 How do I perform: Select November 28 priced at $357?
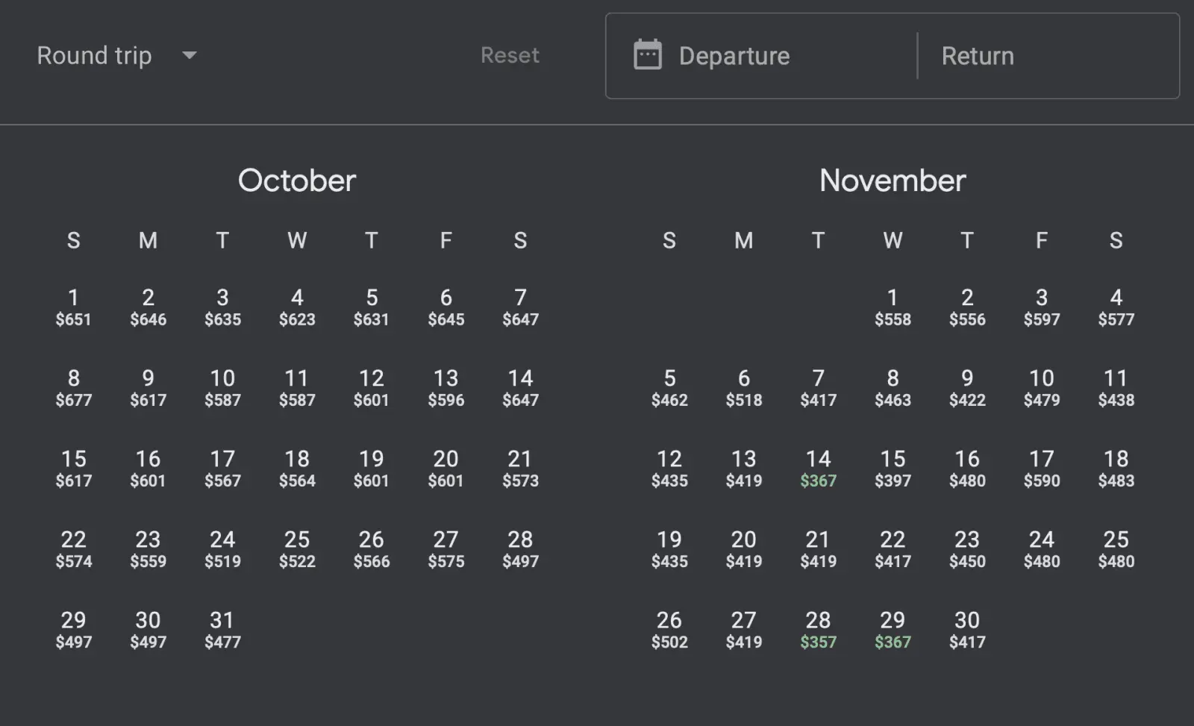pos(818,629)
